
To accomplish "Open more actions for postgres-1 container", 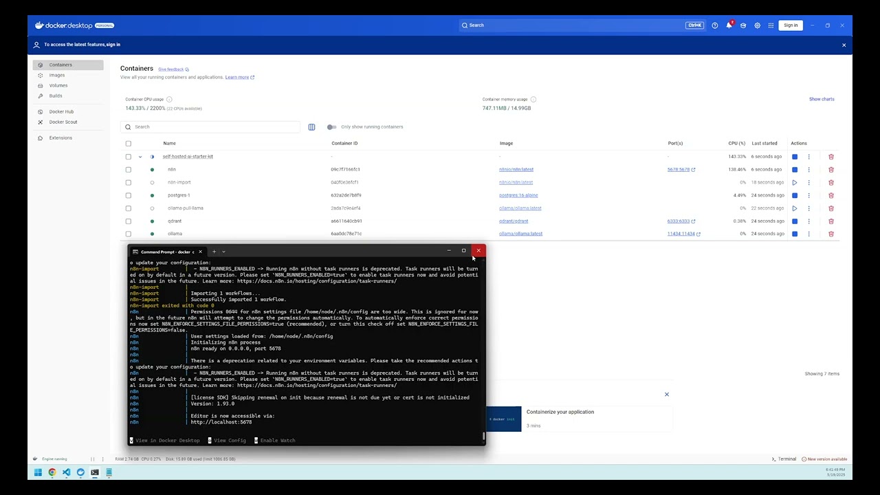I will 808,195.
